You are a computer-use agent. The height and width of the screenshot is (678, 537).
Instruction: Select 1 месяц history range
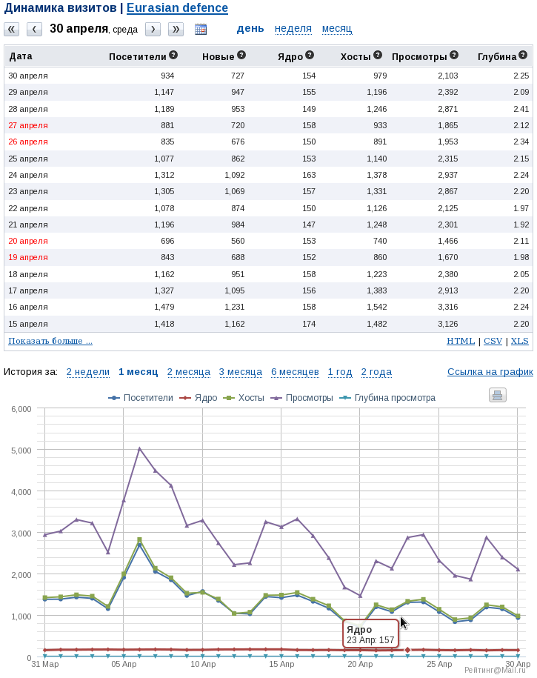[139, 372]
